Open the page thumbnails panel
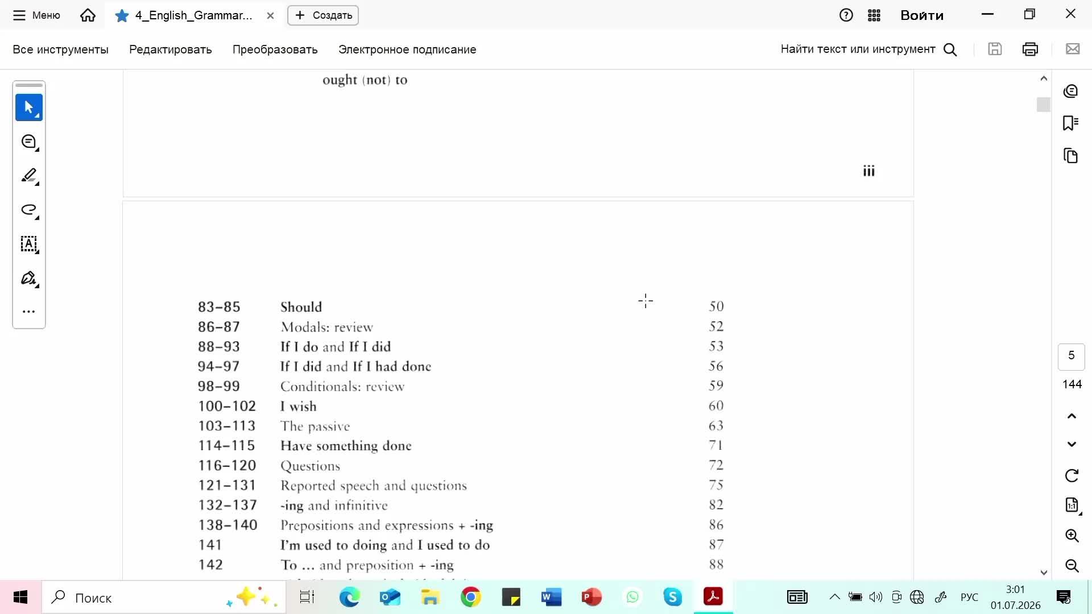 [x=1071, y=156]
